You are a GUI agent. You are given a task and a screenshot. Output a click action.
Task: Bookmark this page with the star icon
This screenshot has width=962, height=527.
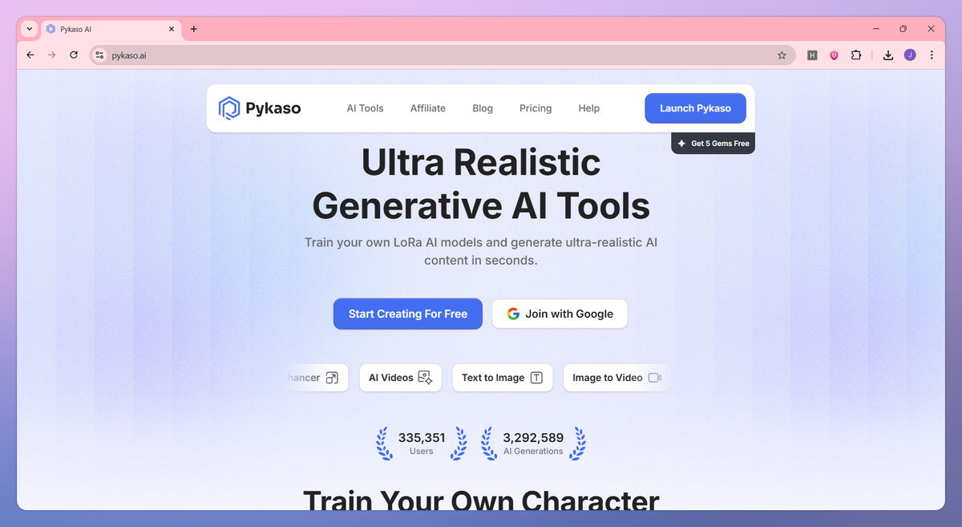782,55
